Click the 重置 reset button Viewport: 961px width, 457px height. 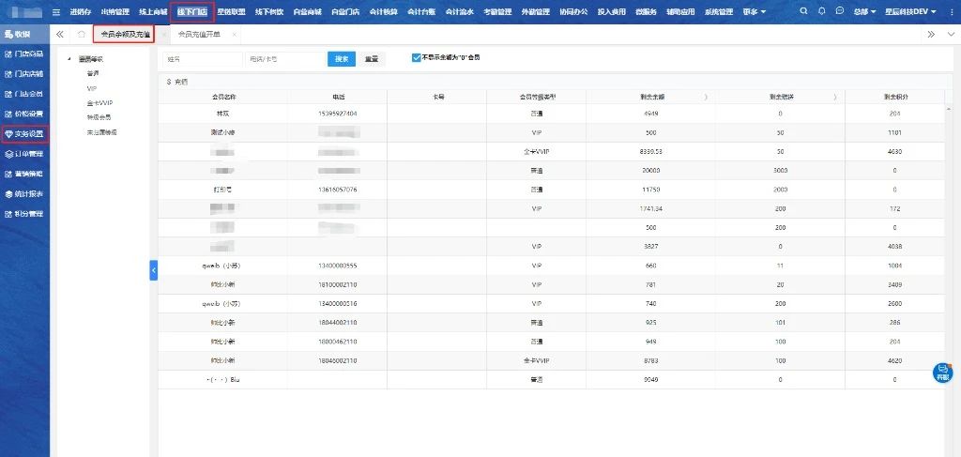coord(372,58)
